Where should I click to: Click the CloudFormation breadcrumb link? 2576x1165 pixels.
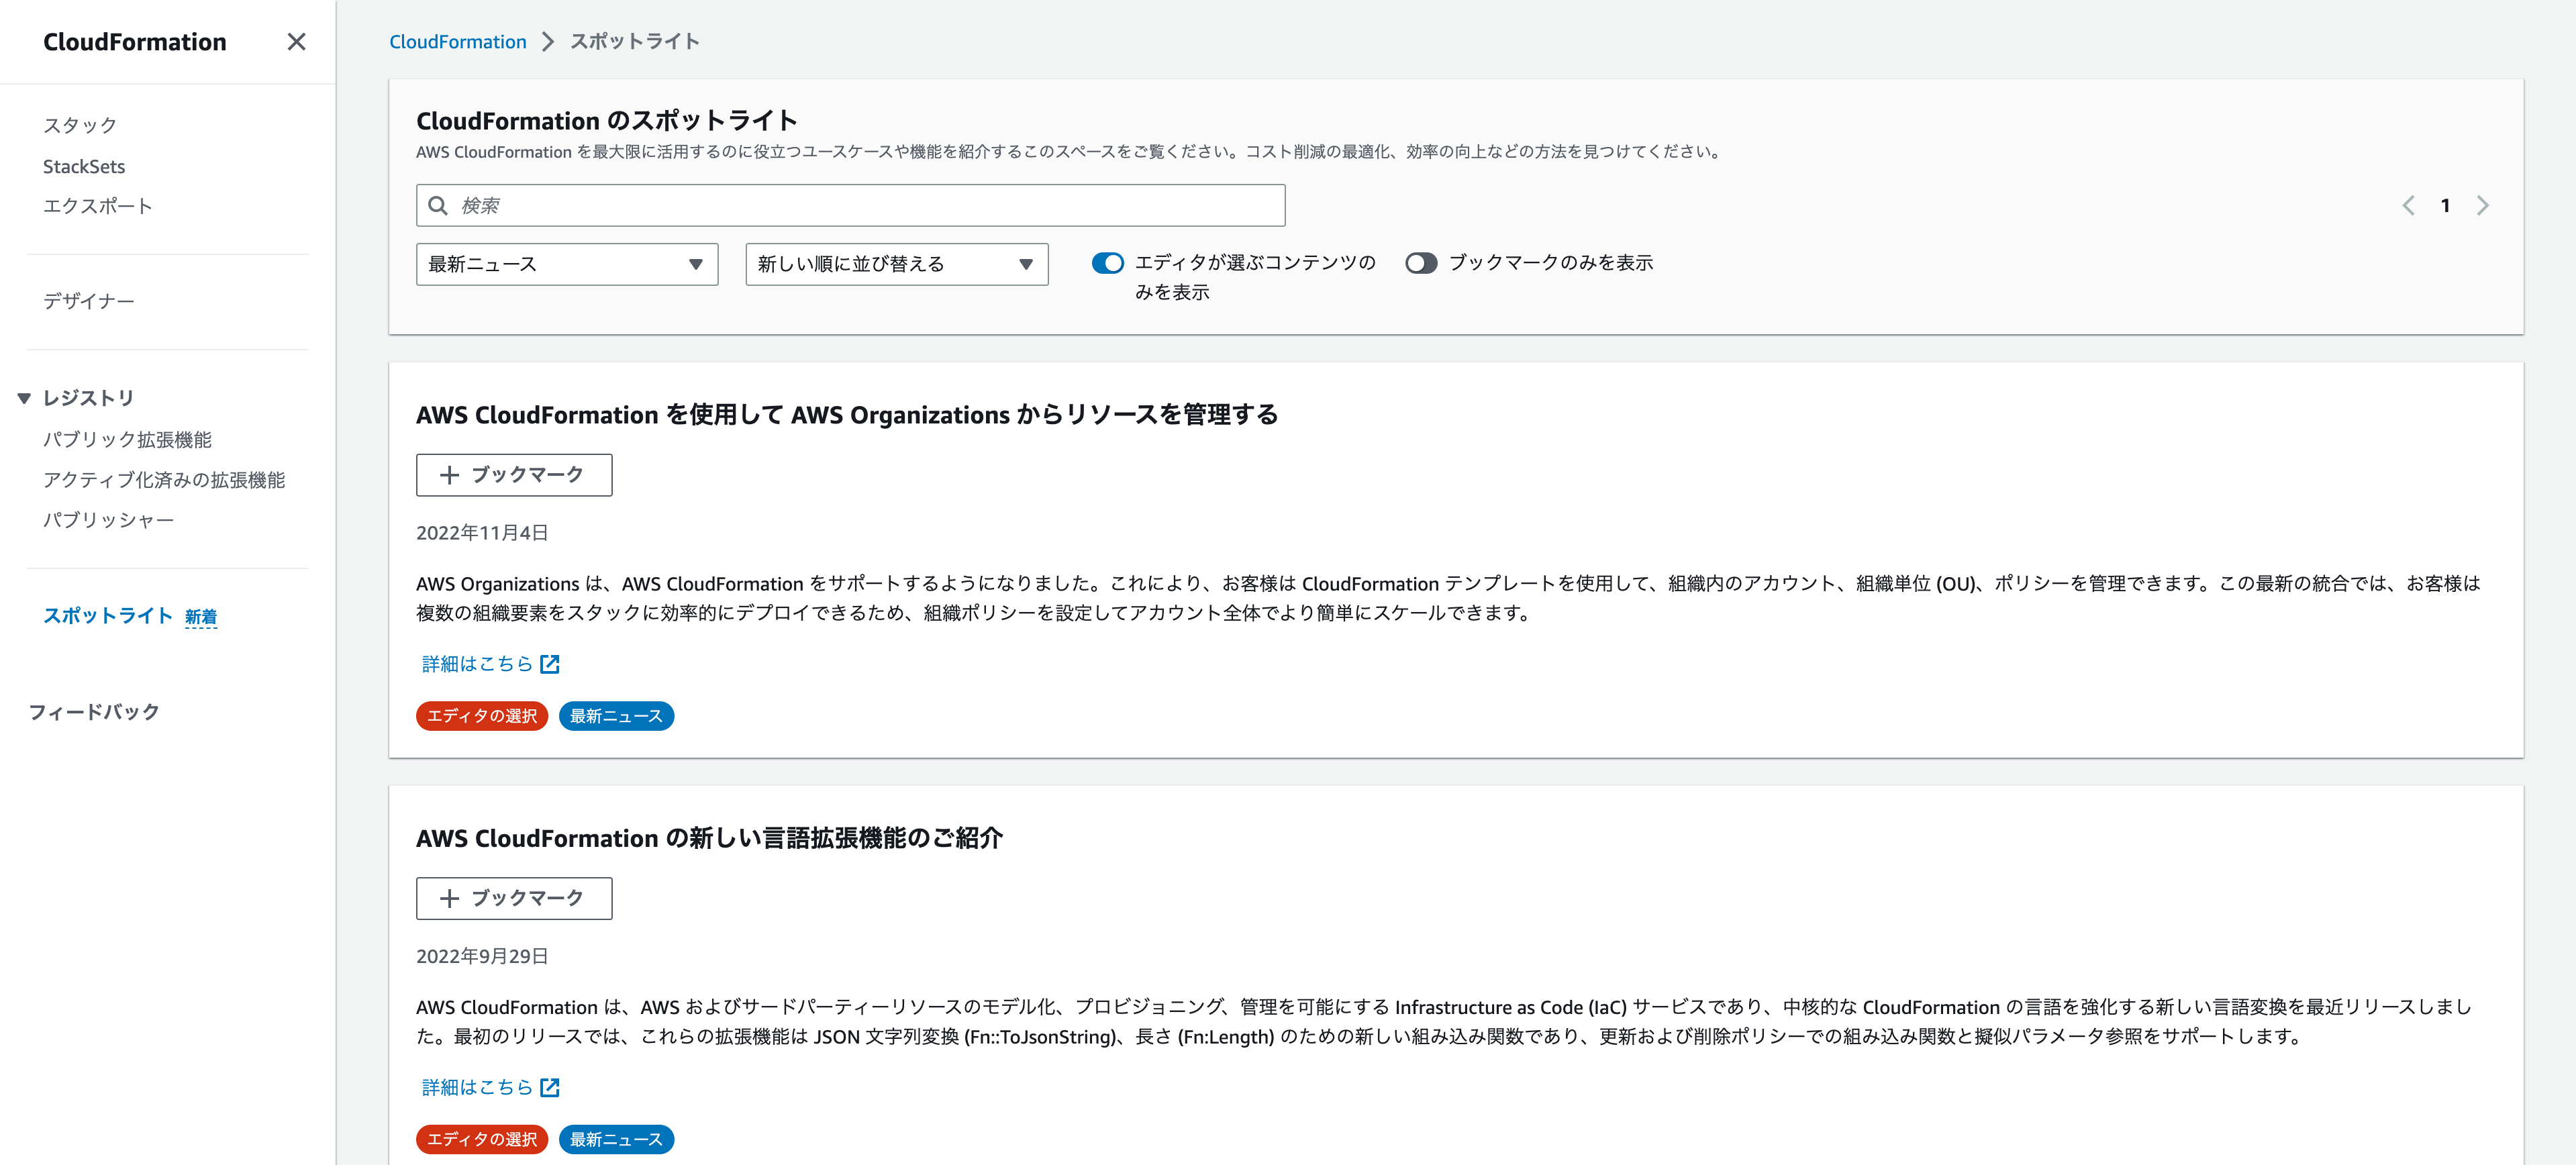pos(458,42)
